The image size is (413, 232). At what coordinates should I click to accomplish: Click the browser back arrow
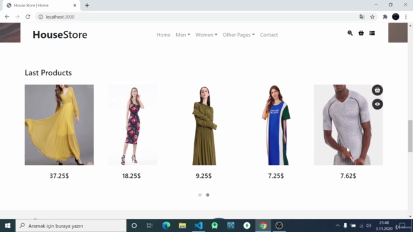[7, 17]
